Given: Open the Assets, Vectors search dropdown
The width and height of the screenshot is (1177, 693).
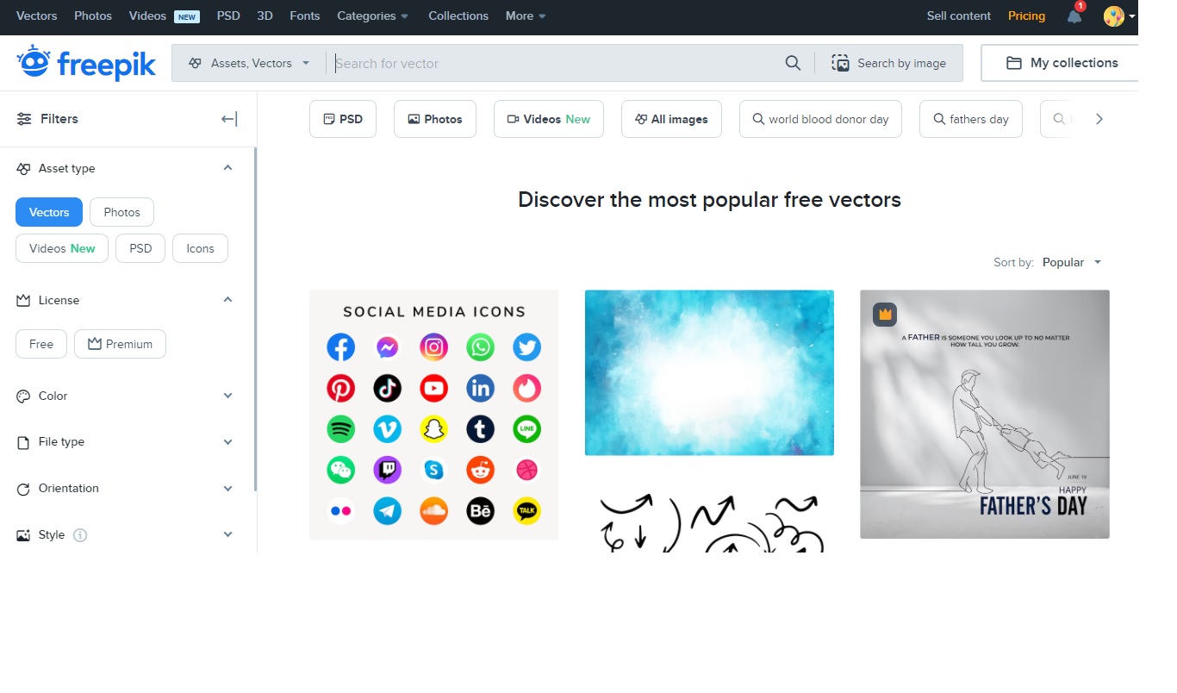Looking at the screenshot, I should tap(249, 63).
